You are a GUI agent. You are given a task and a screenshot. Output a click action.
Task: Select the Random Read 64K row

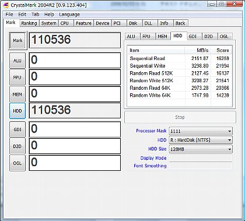click(x=180, y=88)
